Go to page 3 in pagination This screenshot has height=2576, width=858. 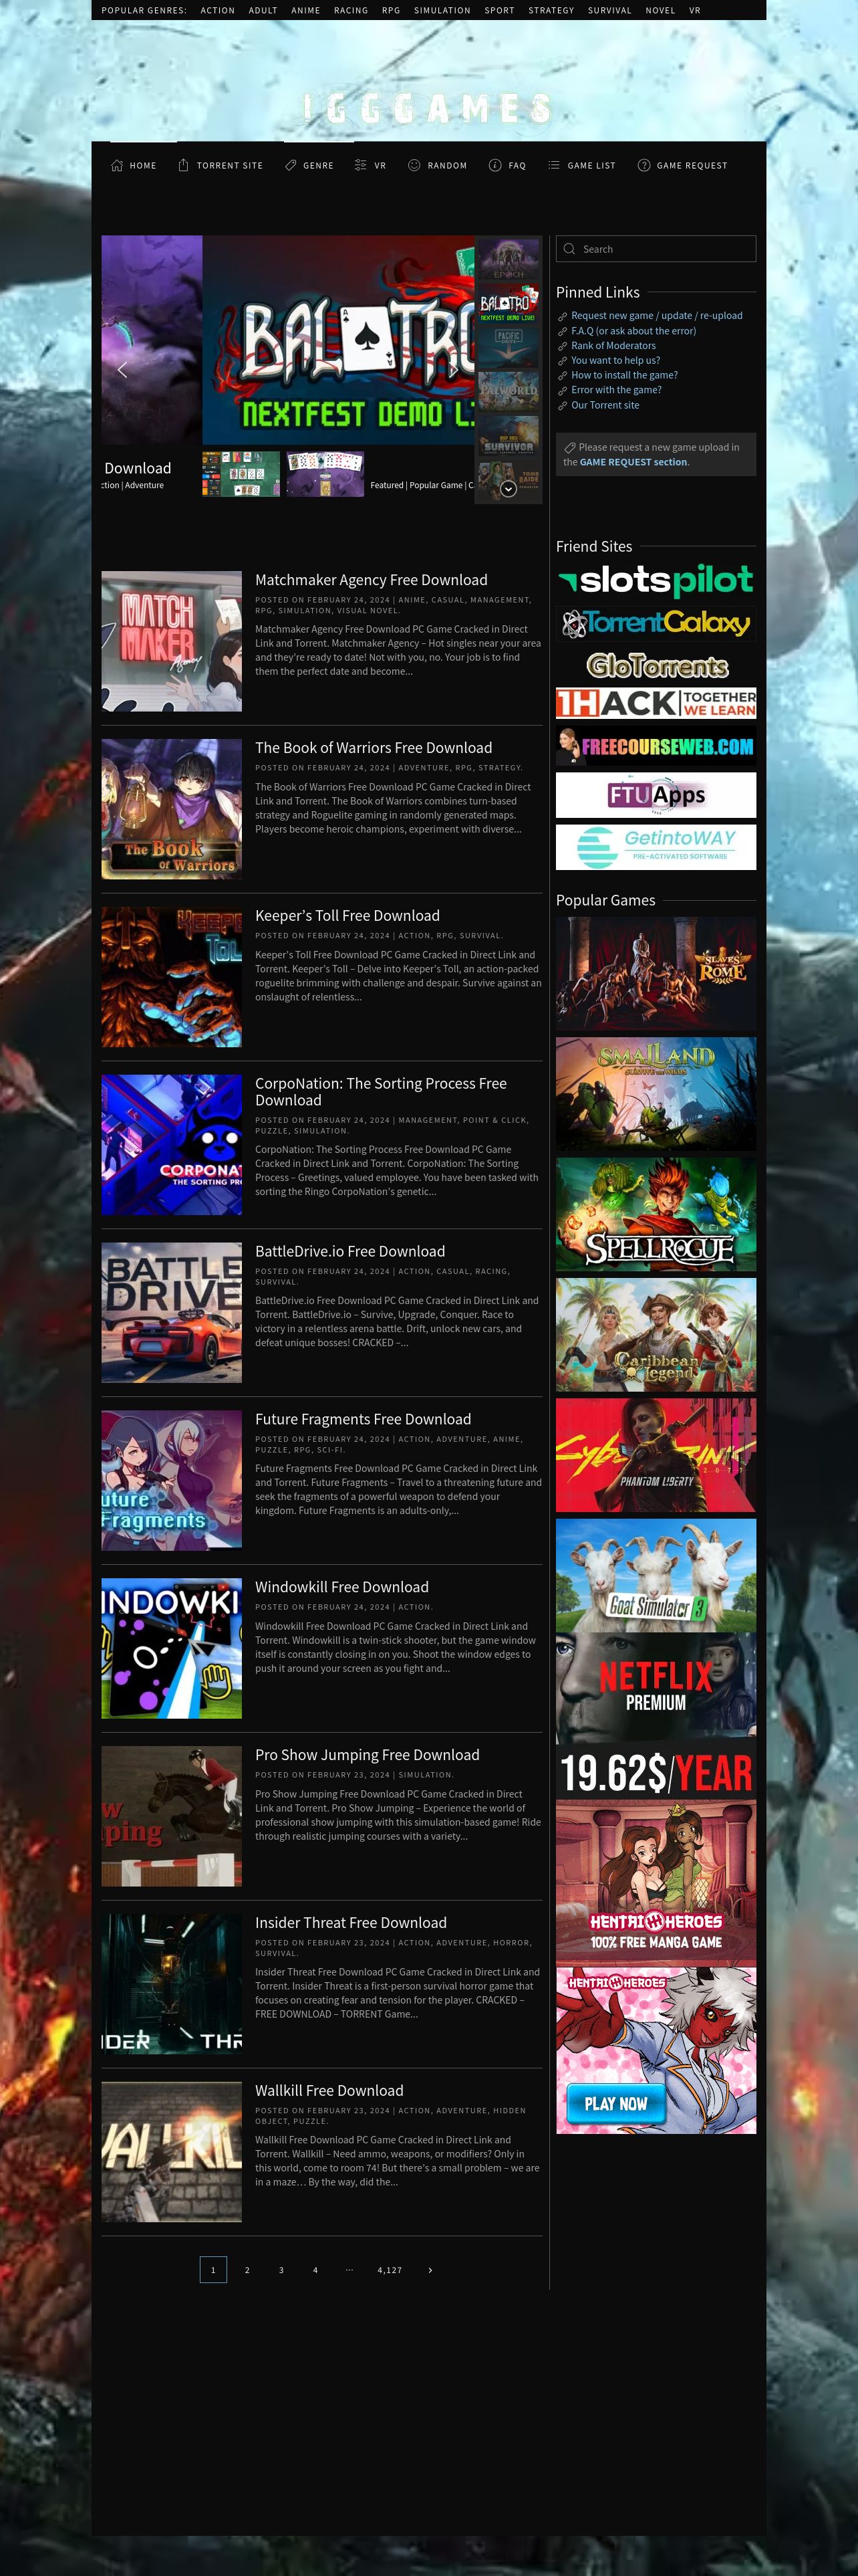click(x=281, y=2270)
